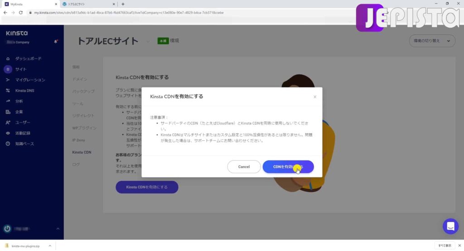Reload the page with refresh icon
This screenshot has width=464, height=251.
[21, 13]
